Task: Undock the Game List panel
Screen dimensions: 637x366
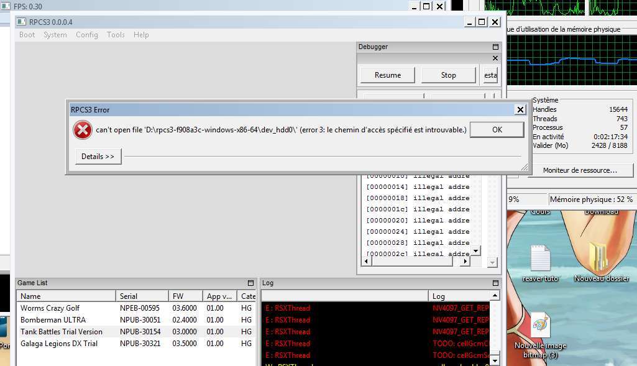Action: pos(251,283)
